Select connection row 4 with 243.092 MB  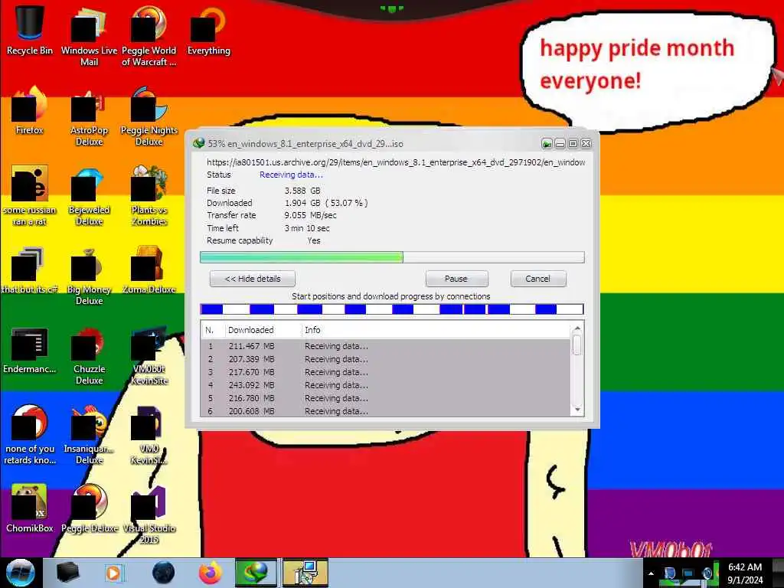386,385
